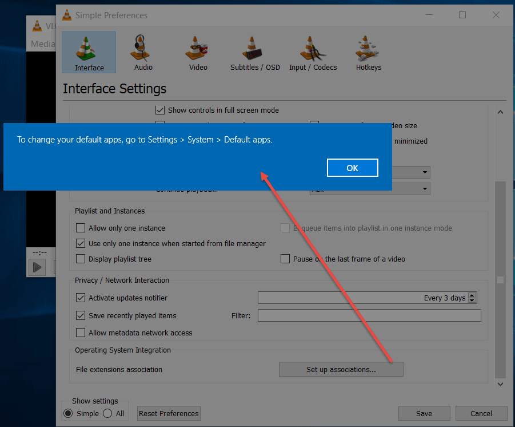Viewport: 515px width, 427px height.
Task: Open the Audio preferences category
Action: point(143,52)
